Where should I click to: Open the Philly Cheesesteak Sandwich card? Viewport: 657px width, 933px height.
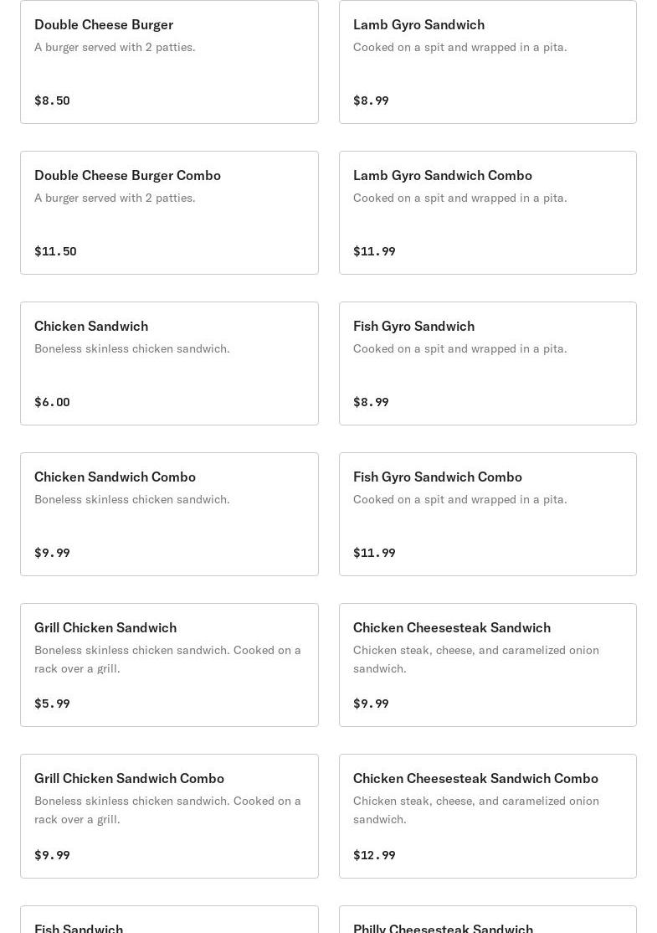[x=487, y=921]
